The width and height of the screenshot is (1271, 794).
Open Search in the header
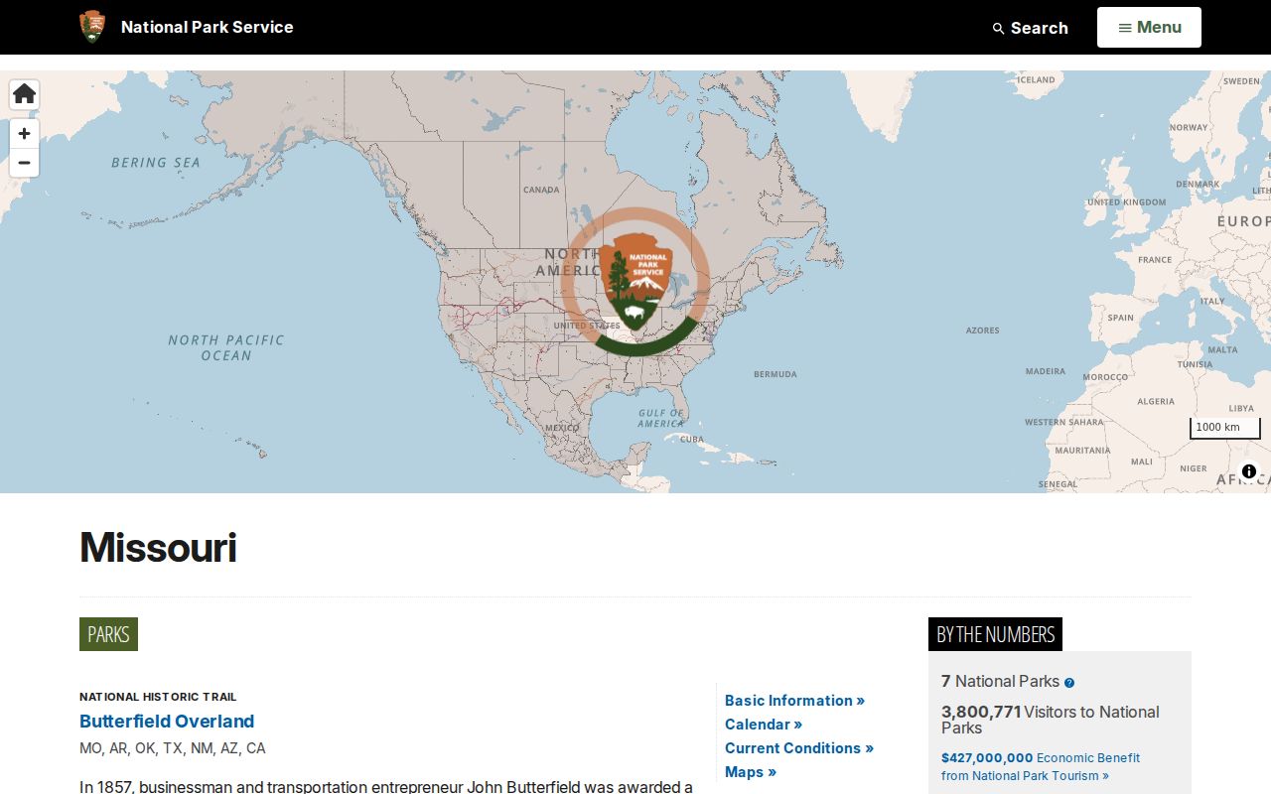pyautogui.click(x=1030, y=28)
